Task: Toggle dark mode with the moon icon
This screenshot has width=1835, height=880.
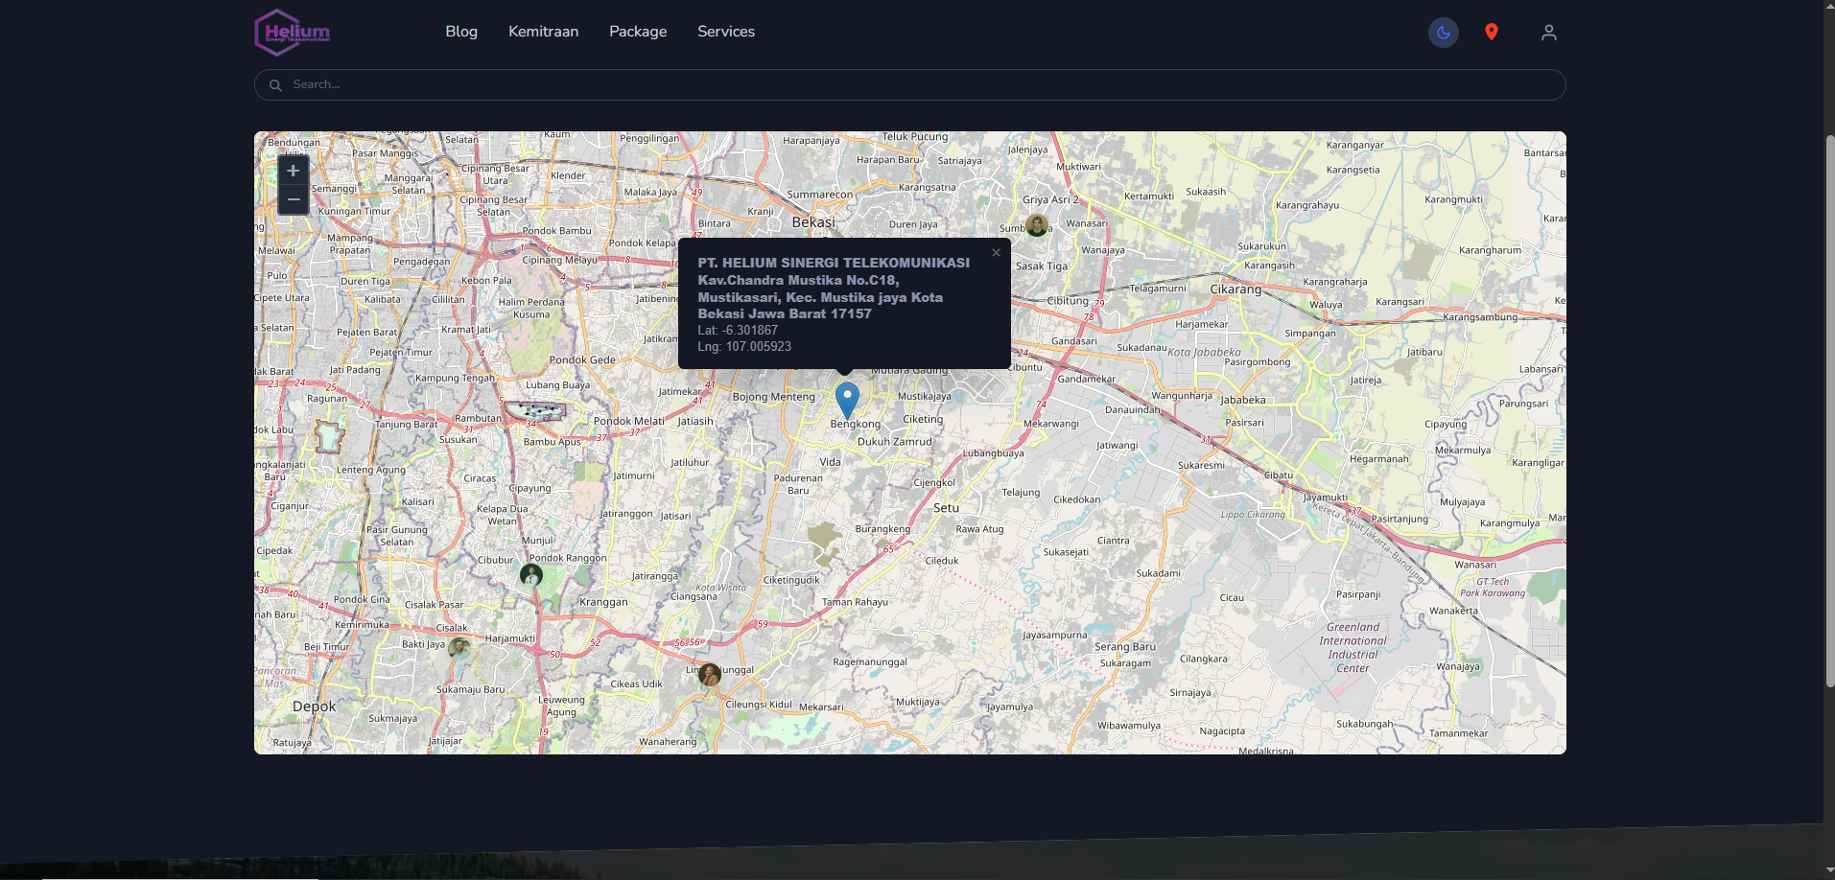Action: click(x=1443, y=33)
